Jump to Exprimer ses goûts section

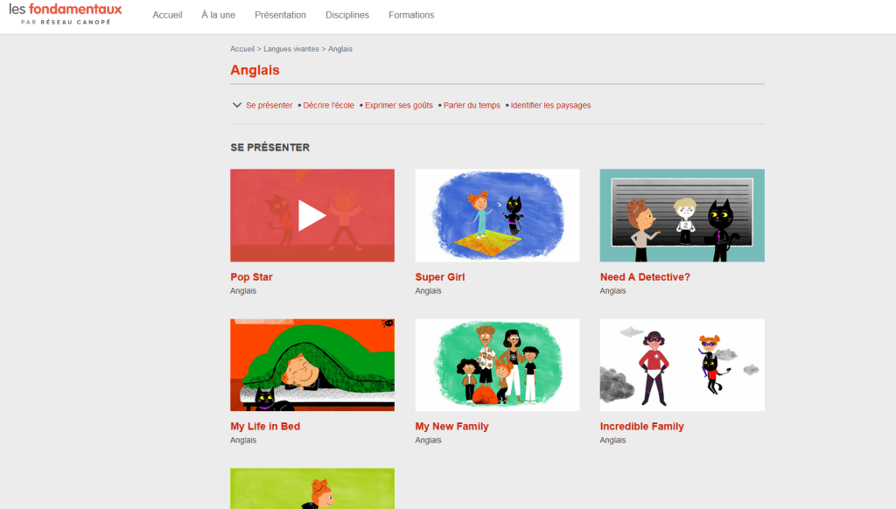[399, 105]
